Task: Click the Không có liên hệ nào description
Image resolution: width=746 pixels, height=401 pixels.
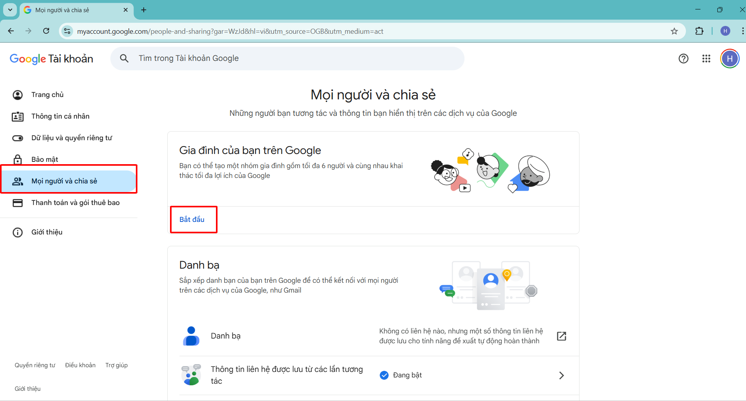Action: 461,336
